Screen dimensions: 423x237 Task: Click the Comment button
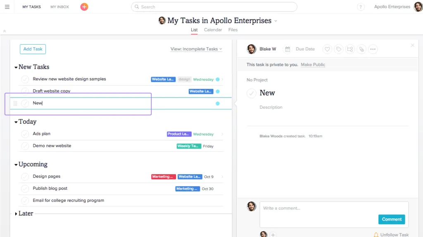point(392,219)
